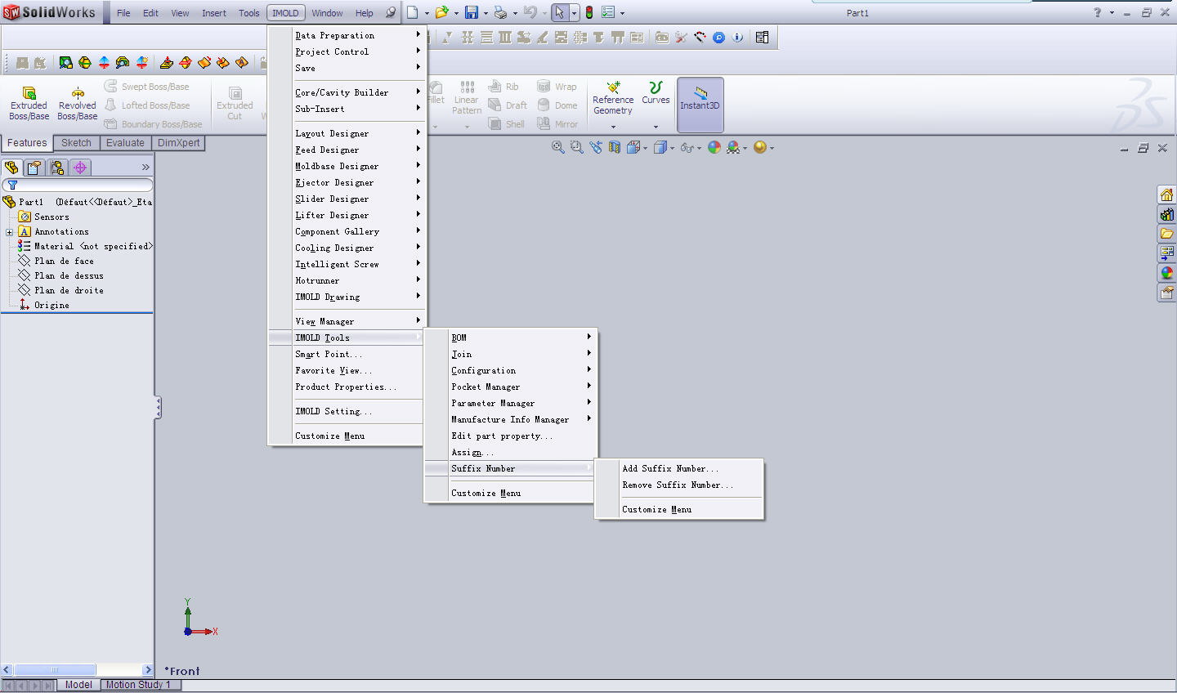Viewport: 1177px width, 693px height.
Task: Click the Select cursor tool
Action: (559, 12)
